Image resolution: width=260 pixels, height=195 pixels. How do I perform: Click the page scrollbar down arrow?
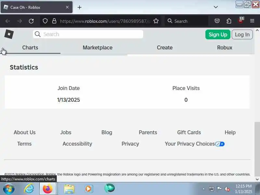click(257, 179)
